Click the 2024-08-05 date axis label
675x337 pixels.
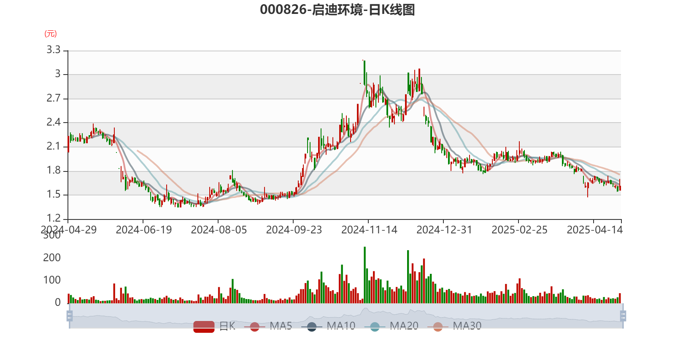pos(219,230)
